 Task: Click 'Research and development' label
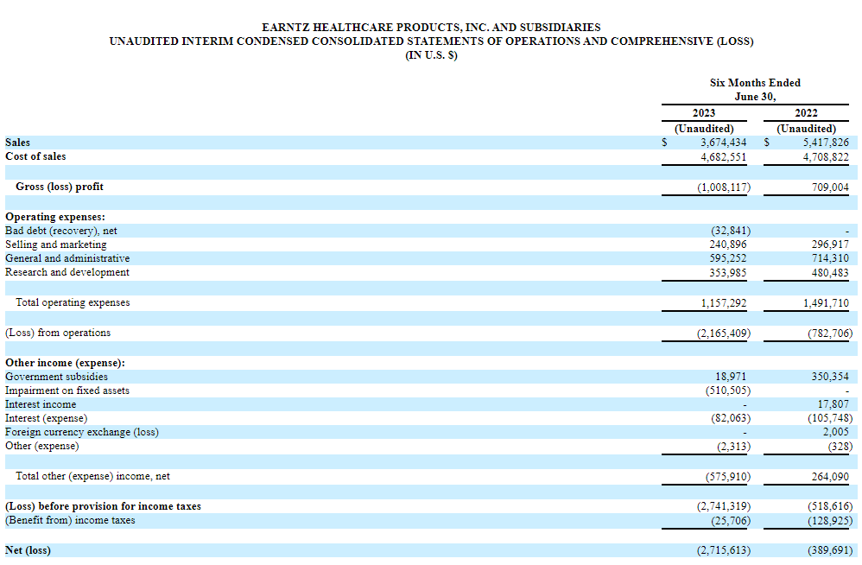click(67, 272)
